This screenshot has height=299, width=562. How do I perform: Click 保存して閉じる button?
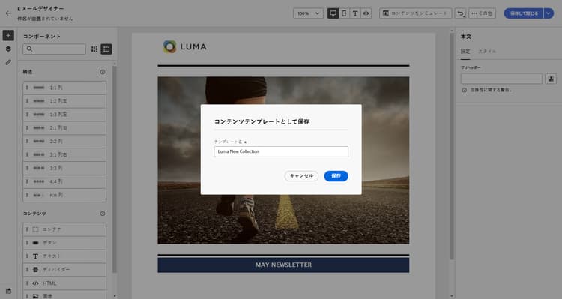(524, 13)
